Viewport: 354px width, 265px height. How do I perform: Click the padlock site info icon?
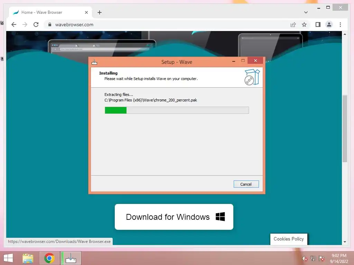pyautogui.click(x=50, y=24)
